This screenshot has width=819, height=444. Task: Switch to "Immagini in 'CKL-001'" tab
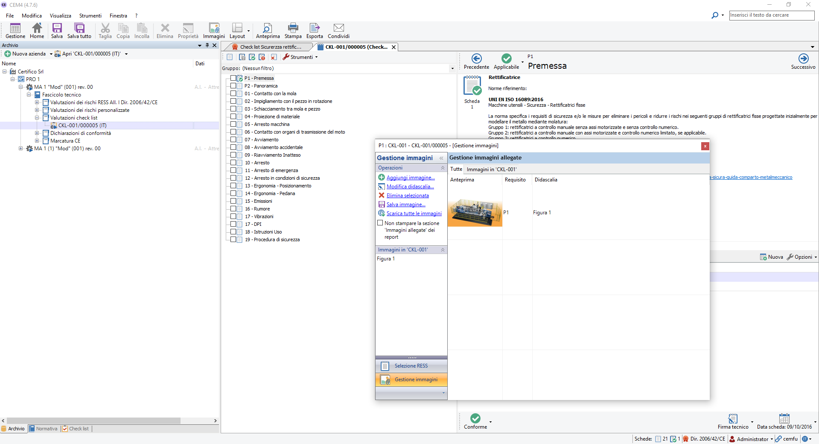(x=491, y=169)
